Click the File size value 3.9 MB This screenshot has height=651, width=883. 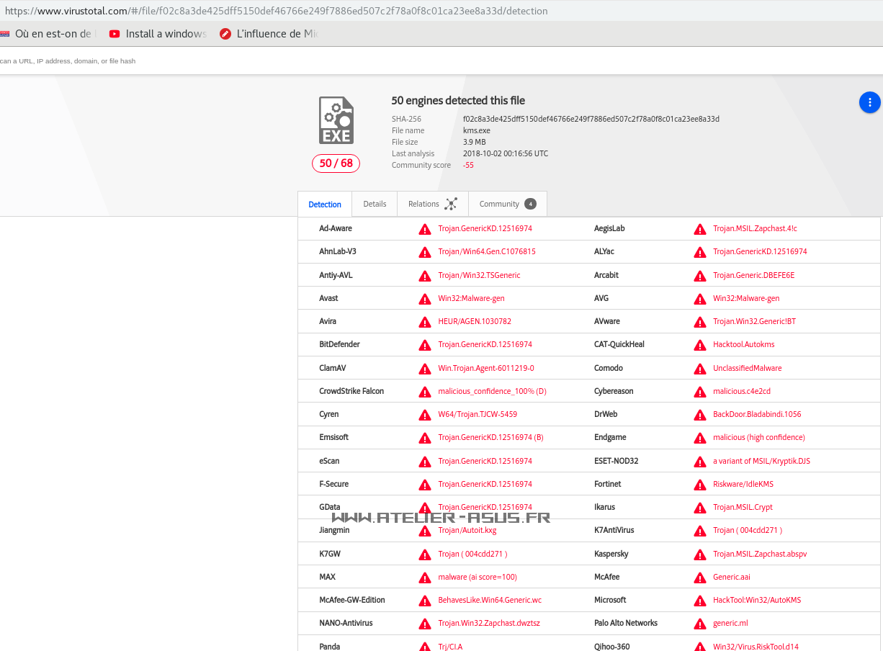pyautogui.click(x=474, y=142)
